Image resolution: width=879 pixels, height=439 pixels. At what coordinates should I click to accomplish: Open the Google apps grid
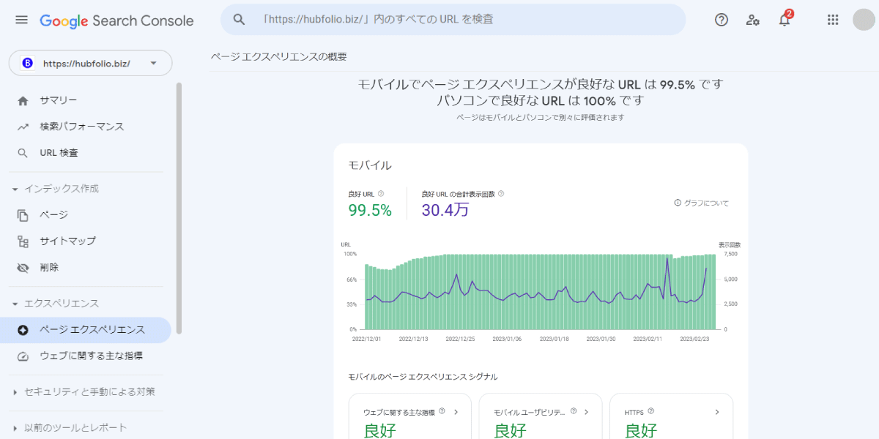click(x=833, y=20)
